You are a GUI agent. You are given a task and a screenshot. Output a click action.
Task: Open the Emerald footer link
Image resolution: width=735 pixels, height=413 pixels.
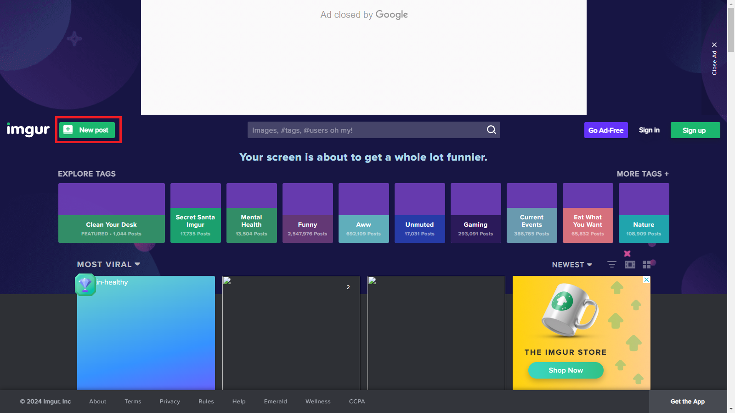point(276,402)
